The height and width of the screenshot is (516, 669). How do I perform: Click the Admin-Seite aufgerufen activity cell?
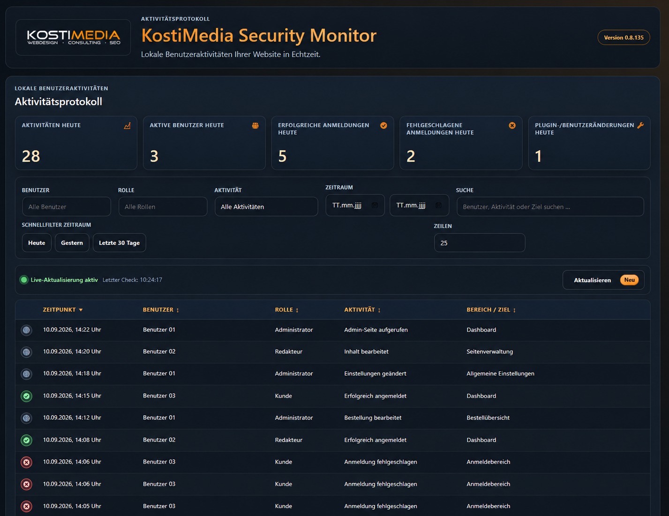pyautogui.click(x=376, y=330)
